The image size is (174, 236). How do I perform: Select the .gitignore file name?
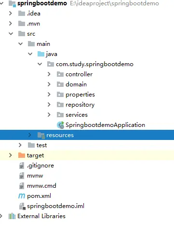coord(40,166)
